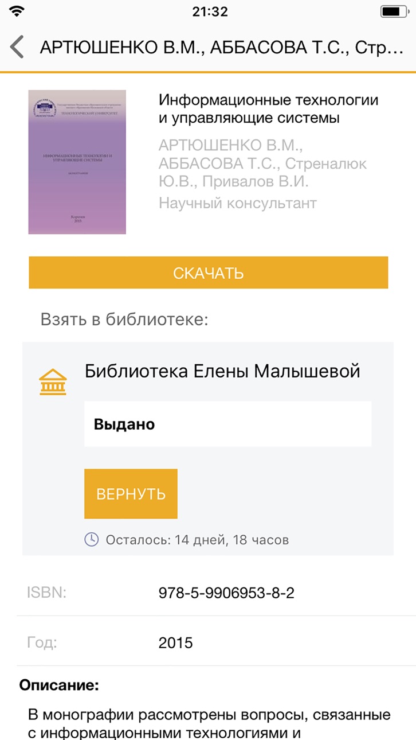Tap the ISBN number 978-5-9906953-8-2
416x740 pixels.
pyautogui.click(x=226, y=593)
